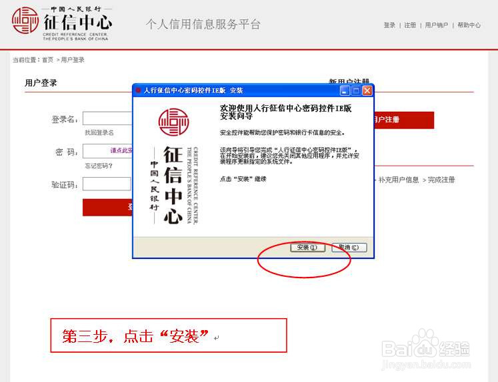Go to 首页 in the breadcrumb
This screenshot has width=498, height=382.
click(x=47, y=60)
